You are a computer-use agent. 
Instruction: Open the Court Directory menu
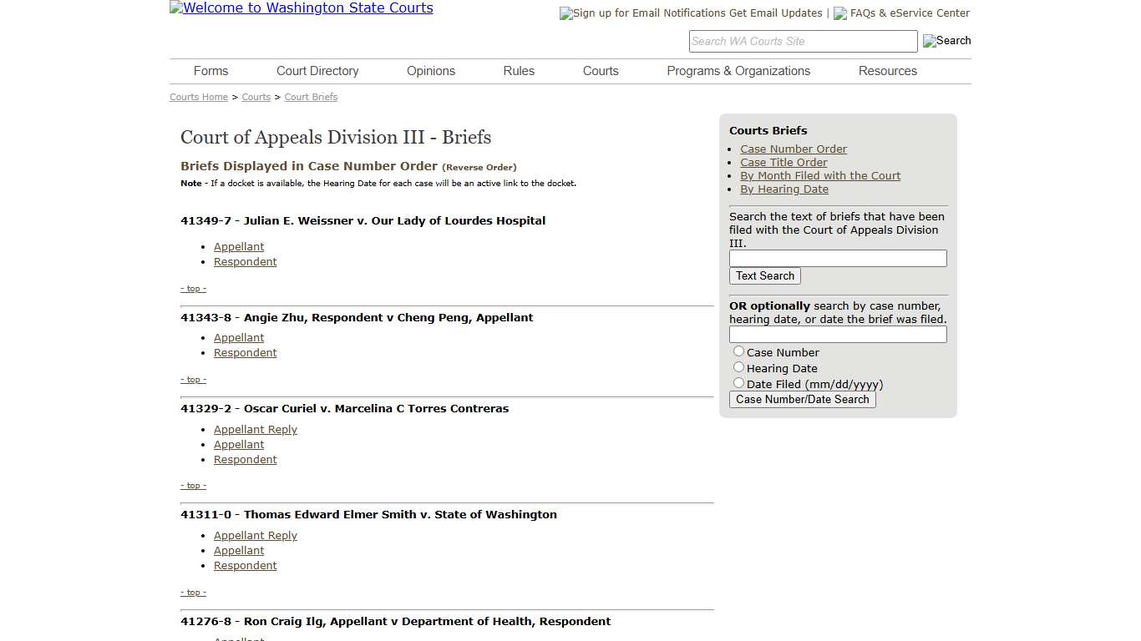317,71
